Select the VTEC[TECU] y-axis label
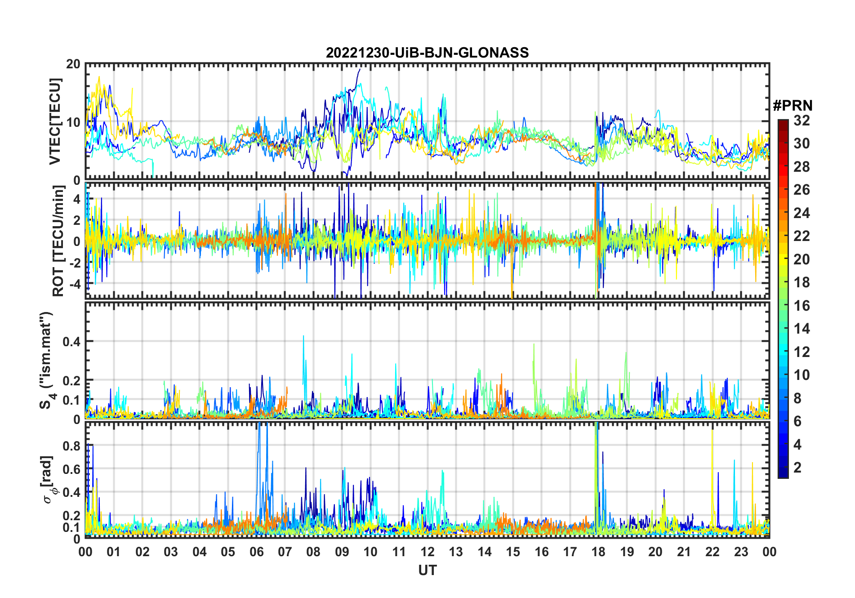This screenshot has height=598, width=855. 55,121
